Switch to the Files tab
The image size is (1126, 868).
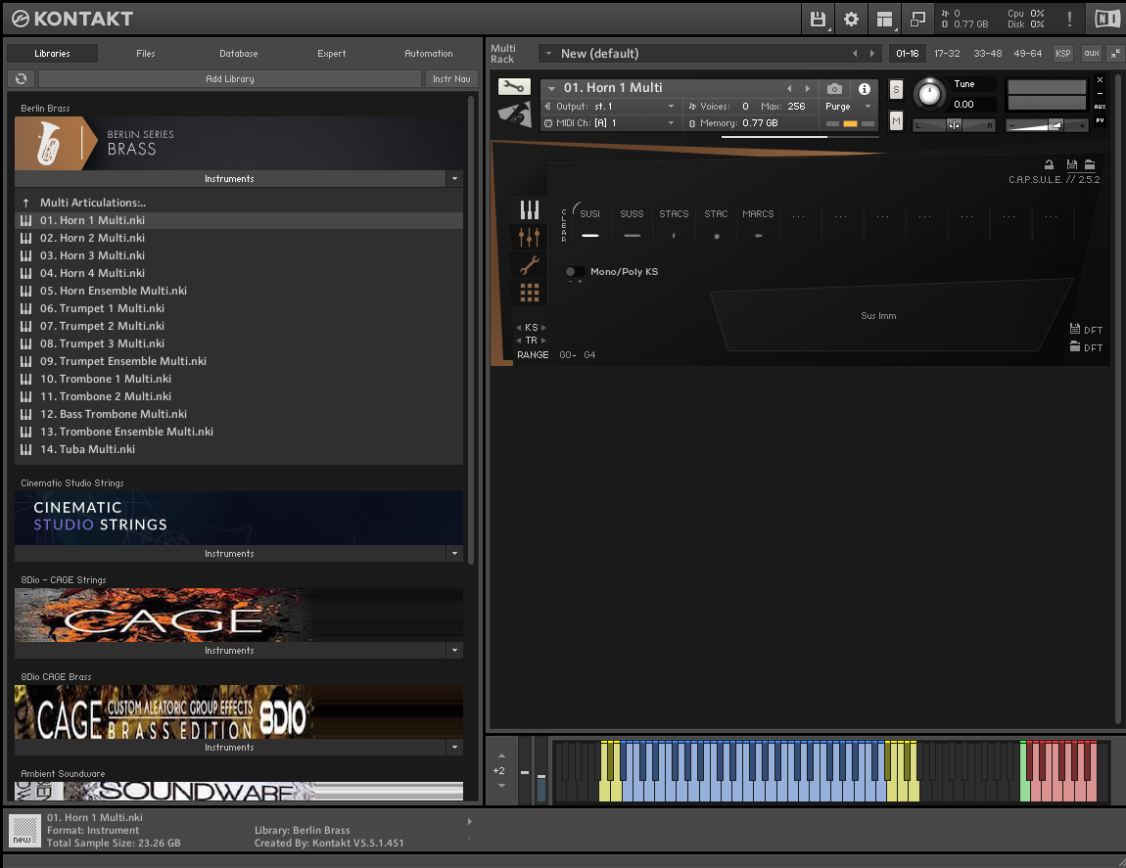146,54
